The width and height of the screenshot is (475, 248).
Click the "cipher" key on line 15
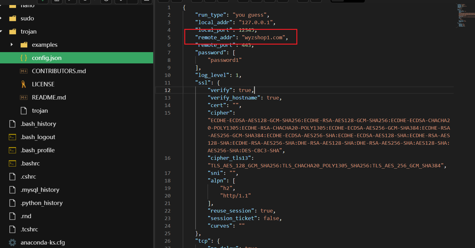220,113
